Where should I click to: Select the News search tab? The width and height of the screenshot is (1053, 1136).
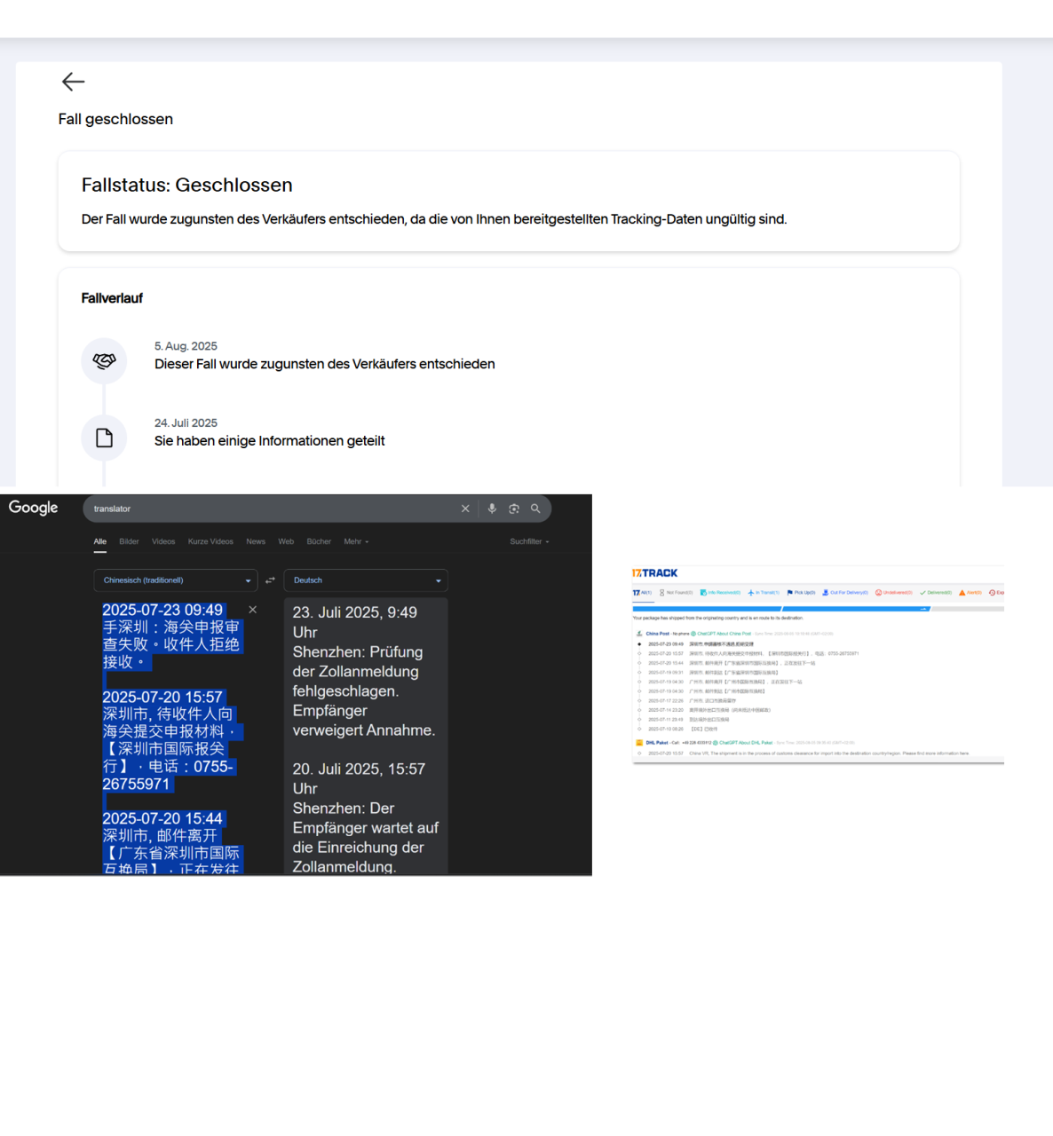[x=256, y=541]
